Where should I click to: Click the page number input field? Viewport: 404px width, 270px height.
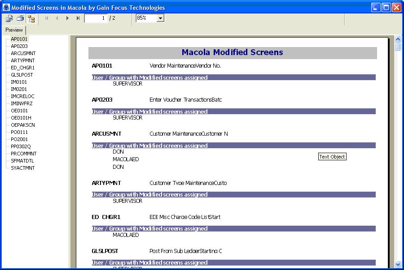(x=96, y=18)
